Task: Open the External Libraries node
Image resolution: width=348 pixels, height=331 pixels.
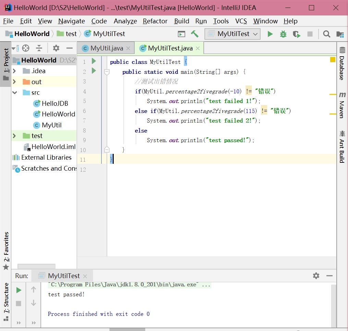Action: click(42, 158)
